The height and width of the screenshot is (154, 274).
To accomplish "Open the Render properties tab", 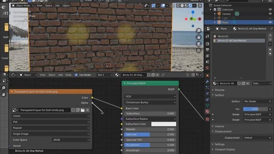I will [207, 44].
